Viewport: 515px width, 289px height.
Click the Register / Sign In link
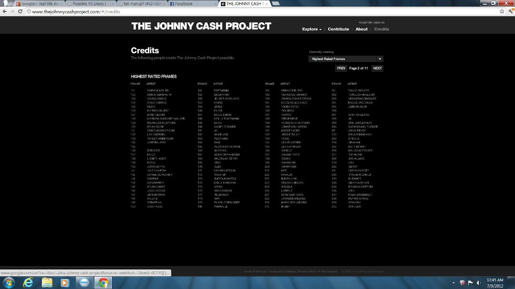371,23
